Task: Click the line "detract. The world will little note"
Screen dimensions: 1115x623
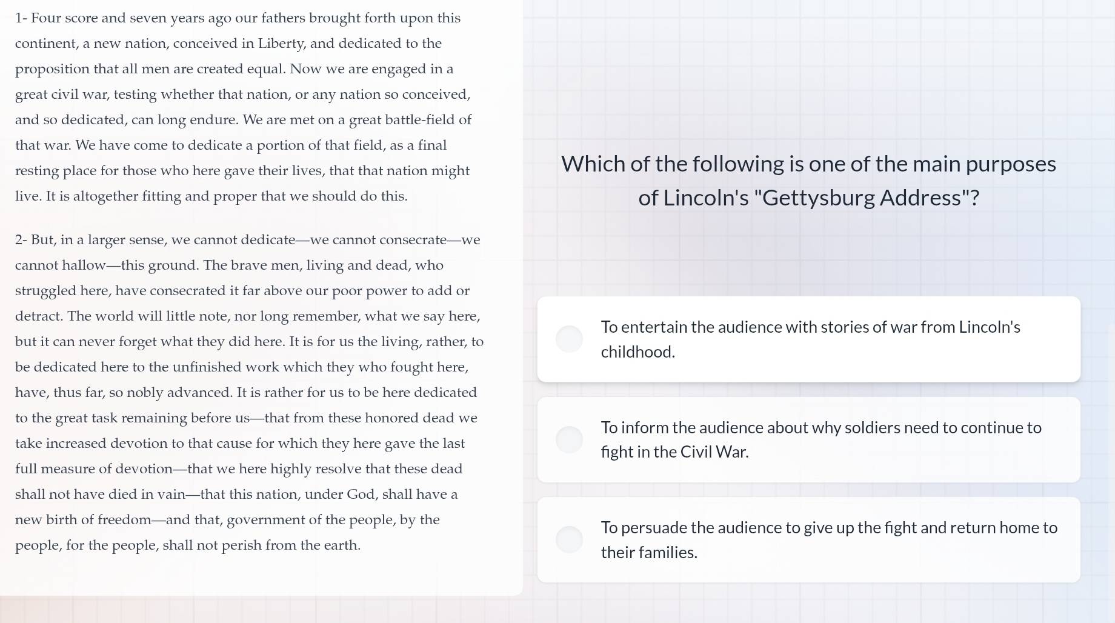Action: 247,316
